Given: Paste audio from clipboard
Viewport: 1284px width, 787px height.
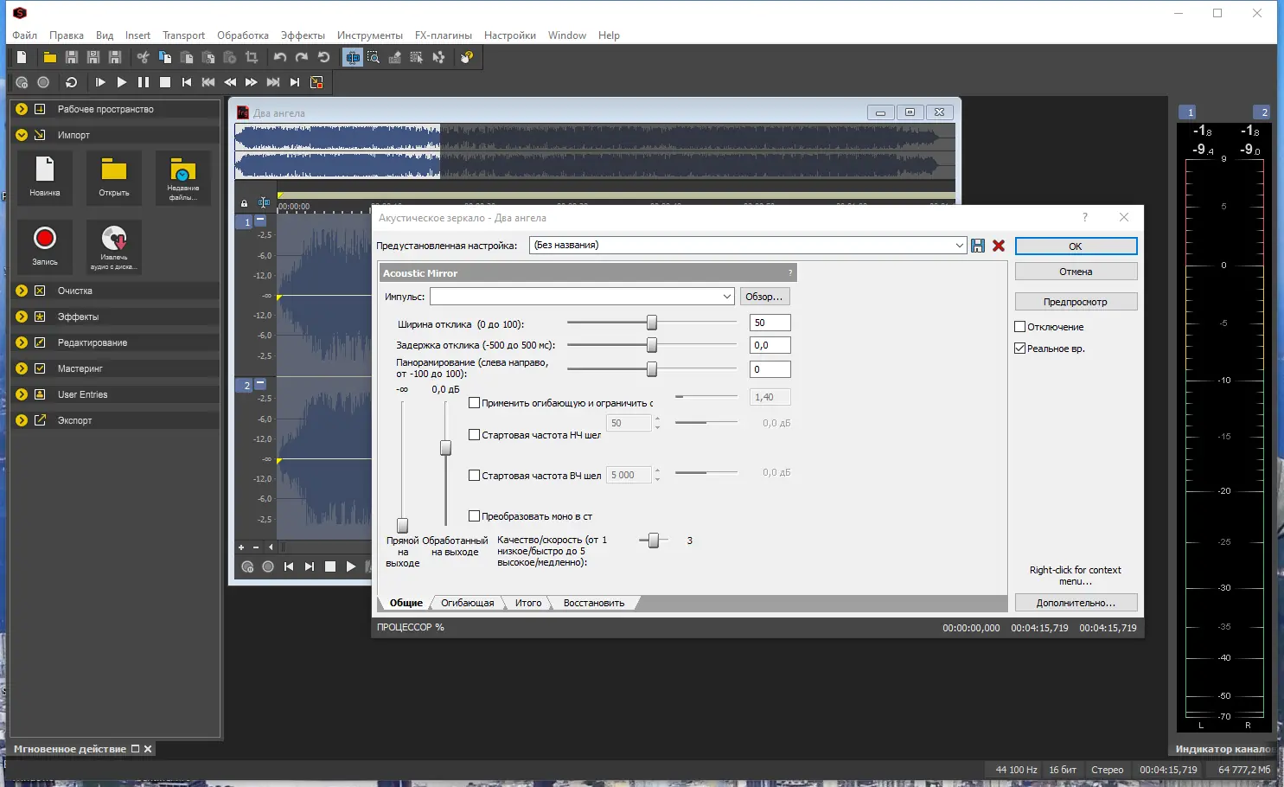Looking at the screenshot, I should pyautogui.click(x=186, y=57).
